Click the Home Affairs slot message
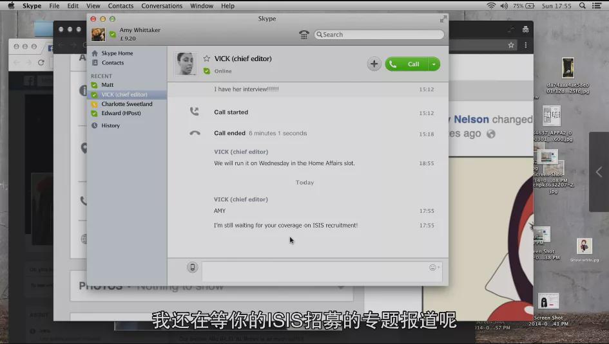 284,163
